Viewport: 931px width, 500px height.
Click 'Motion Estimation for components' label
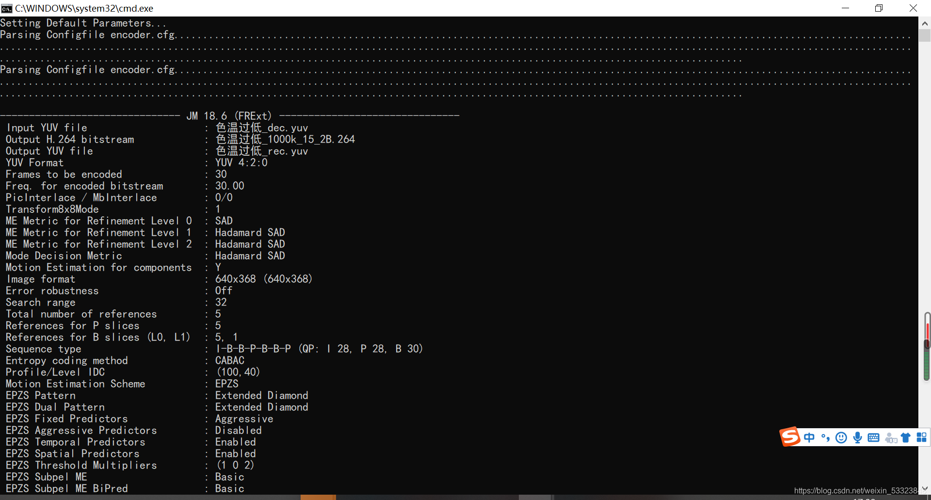[99, 268]
